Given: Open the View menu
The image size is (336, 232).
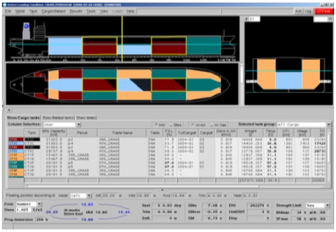Looking at the screenshot, I should (104, 11).
